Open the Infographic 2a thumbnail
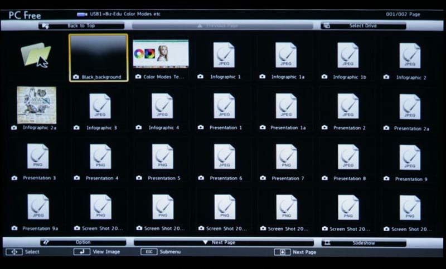446x269 pixels. coord(37,105)
